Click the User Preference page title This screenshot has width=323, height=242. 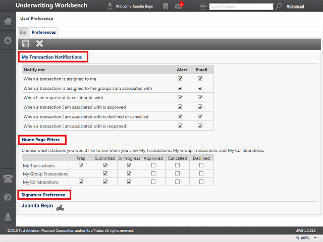[x=37, y=18]
